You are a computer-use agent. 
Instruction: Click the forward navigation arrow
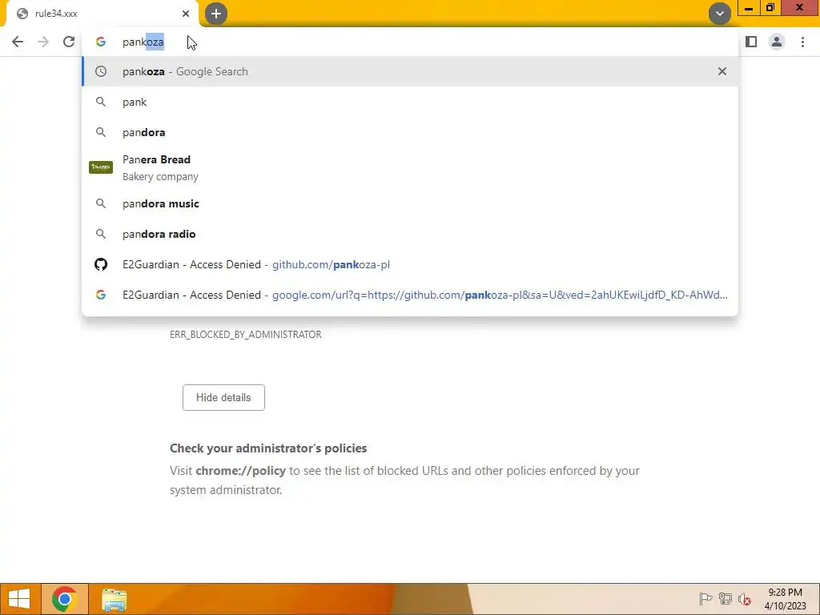click(x=43, y=42)
